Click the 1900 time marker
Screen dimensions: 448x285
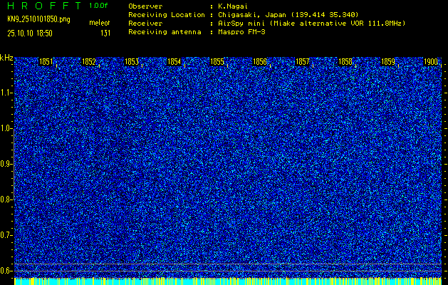430,62
